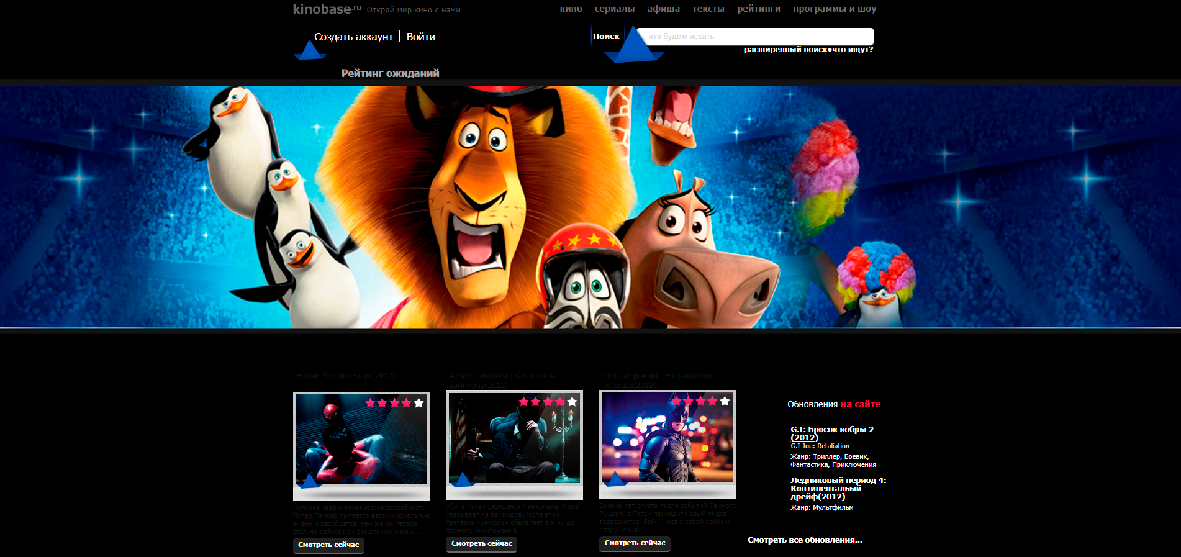
Task: Click the blue triangle next to the search field
Action: pos(634,45)
